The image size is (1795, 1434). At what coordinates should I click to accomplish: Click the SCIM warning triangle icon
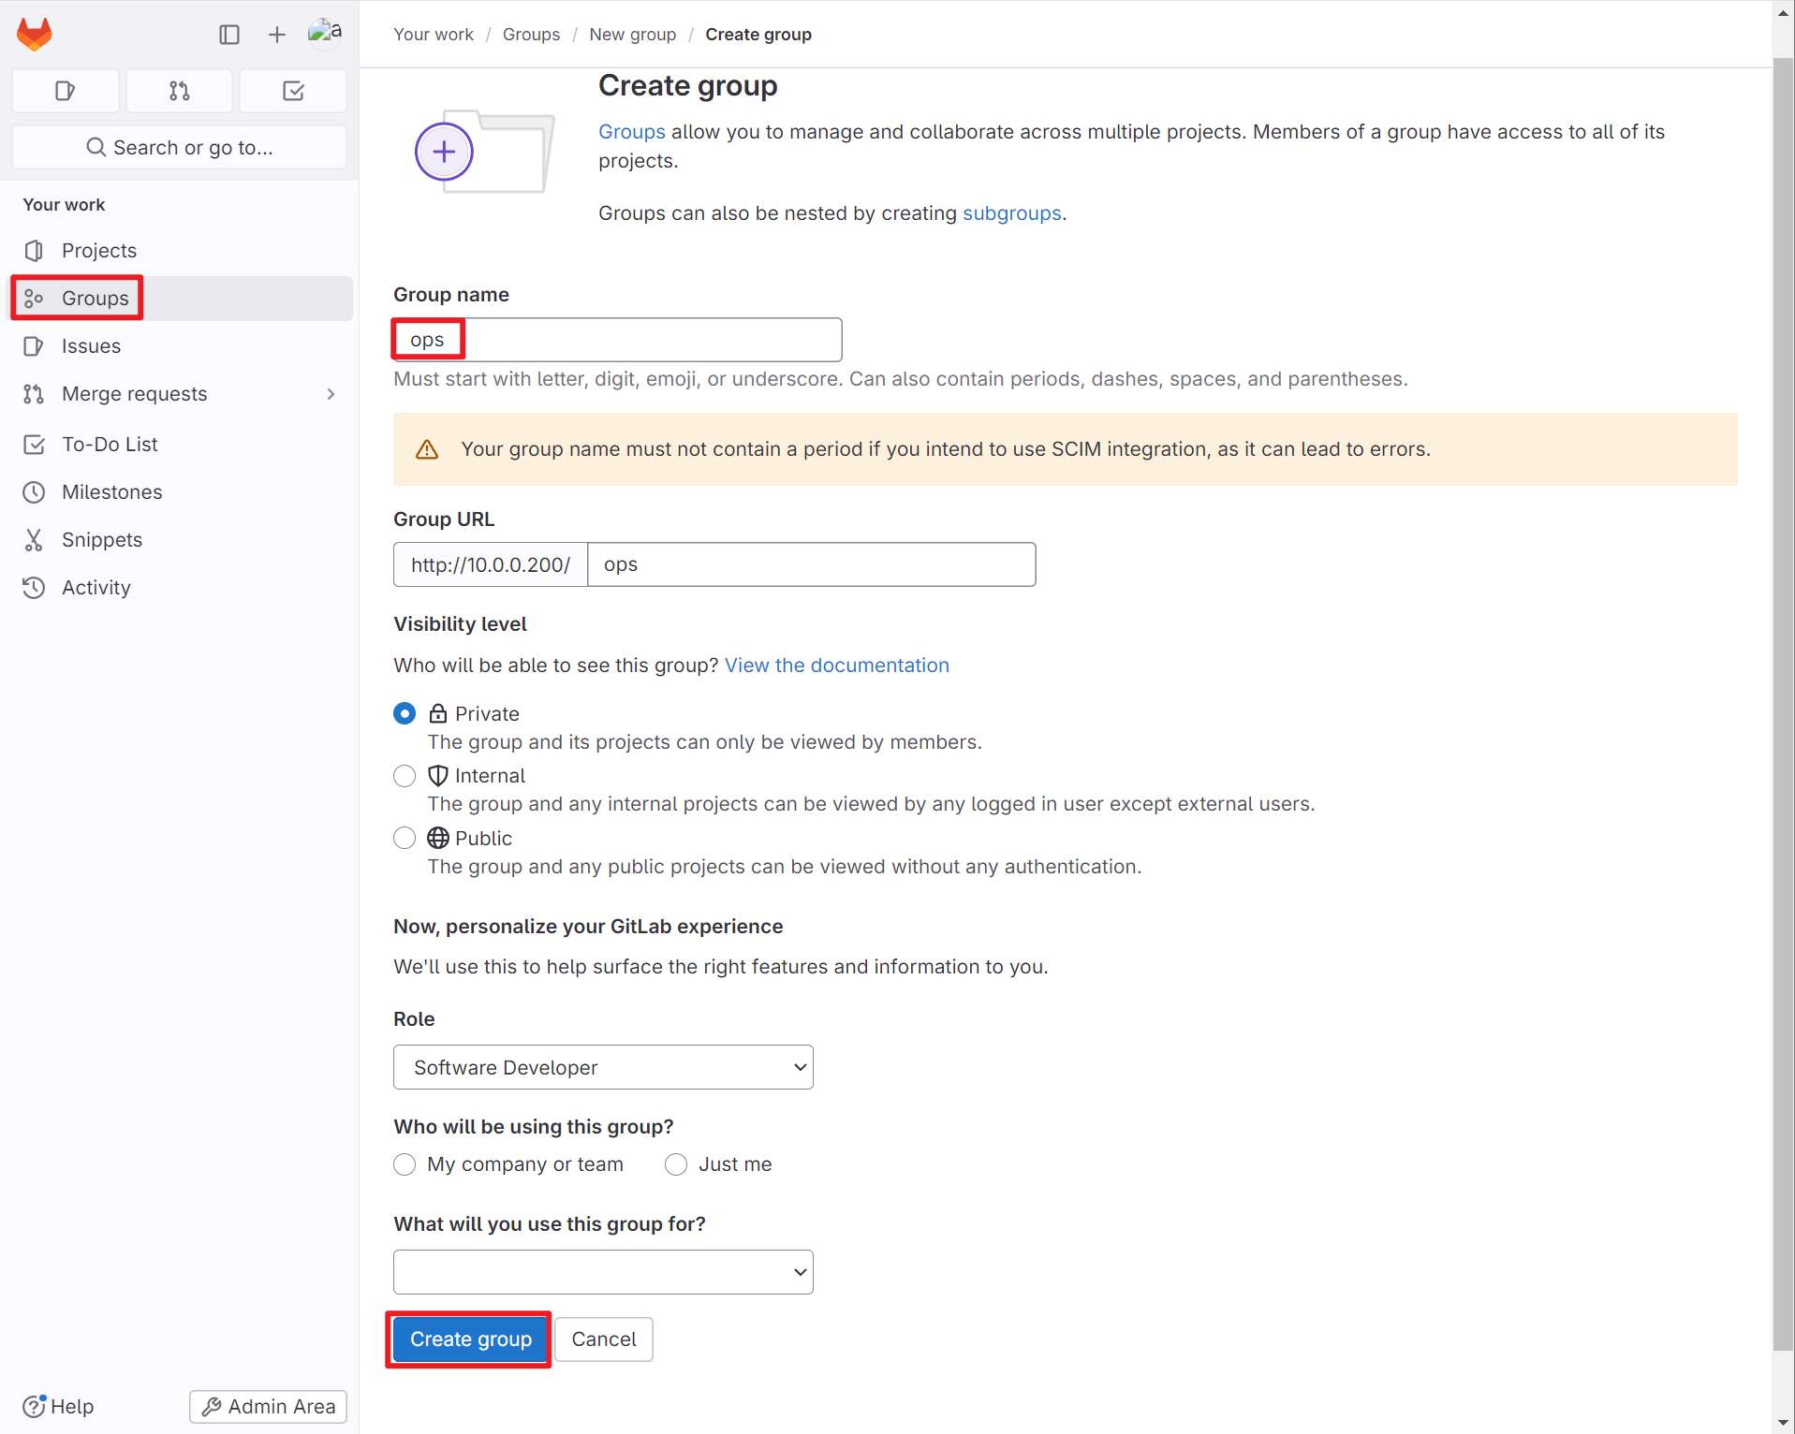click(427, 449)
